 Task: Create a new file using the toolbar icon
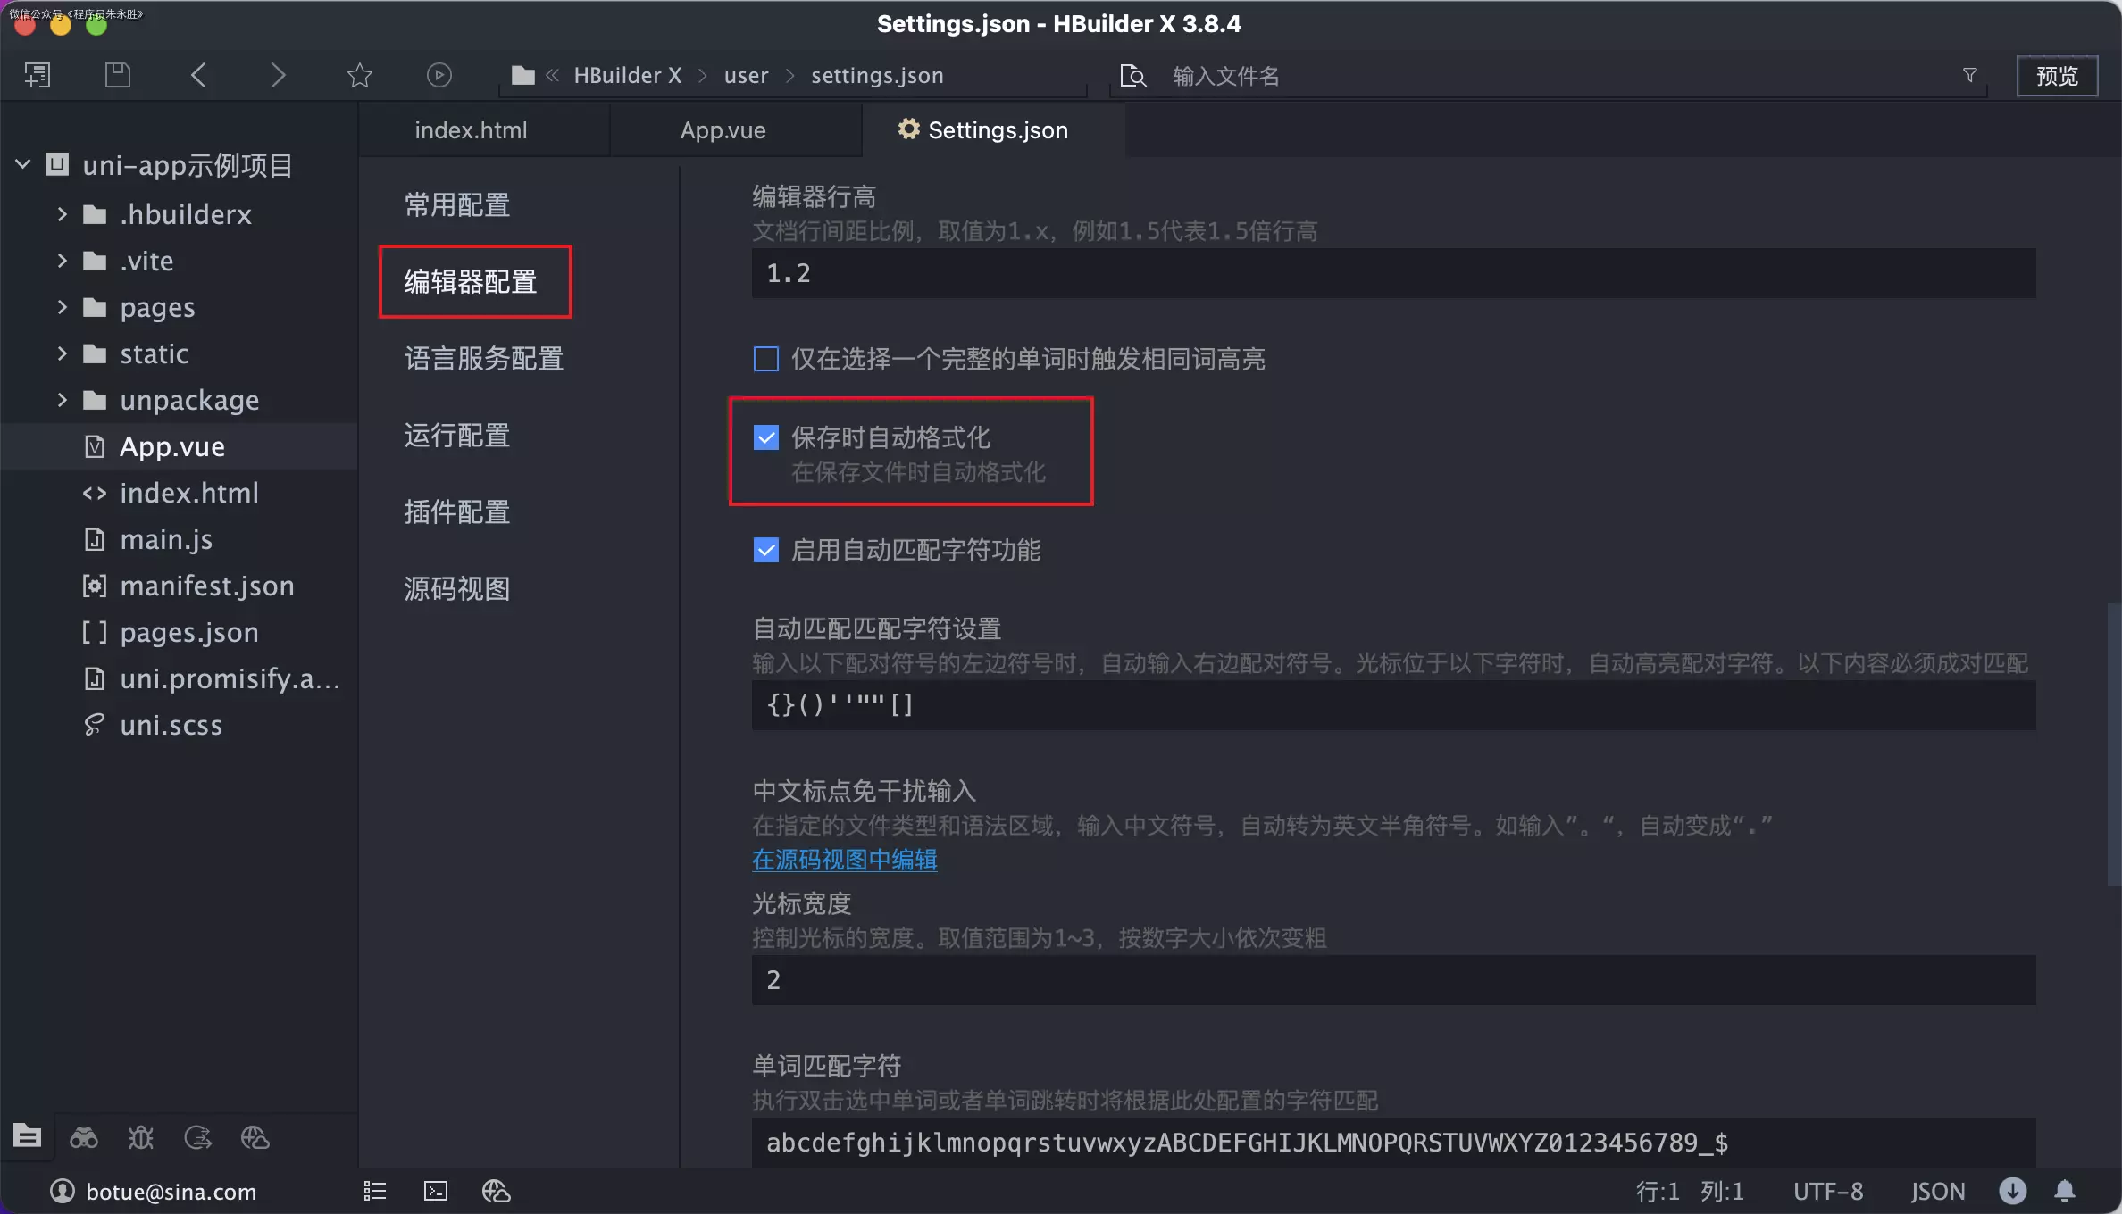click(x=37, y=75)
